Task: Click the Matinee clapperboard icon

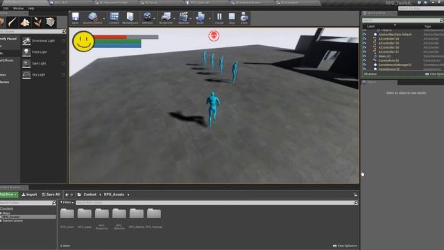Action: click(x=183, y=18)
